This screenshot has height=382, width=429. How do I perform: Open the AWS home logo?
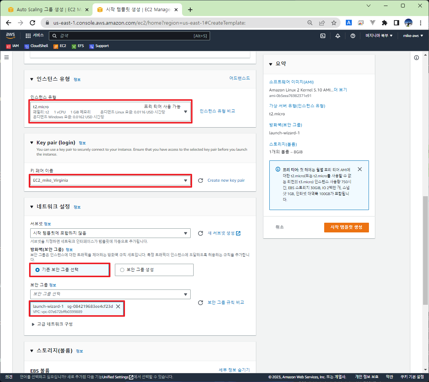(10, 35)
